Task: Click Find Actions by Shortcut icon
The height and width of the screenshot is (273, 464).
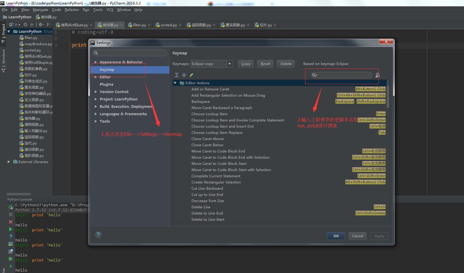Action: coord(378,75)
